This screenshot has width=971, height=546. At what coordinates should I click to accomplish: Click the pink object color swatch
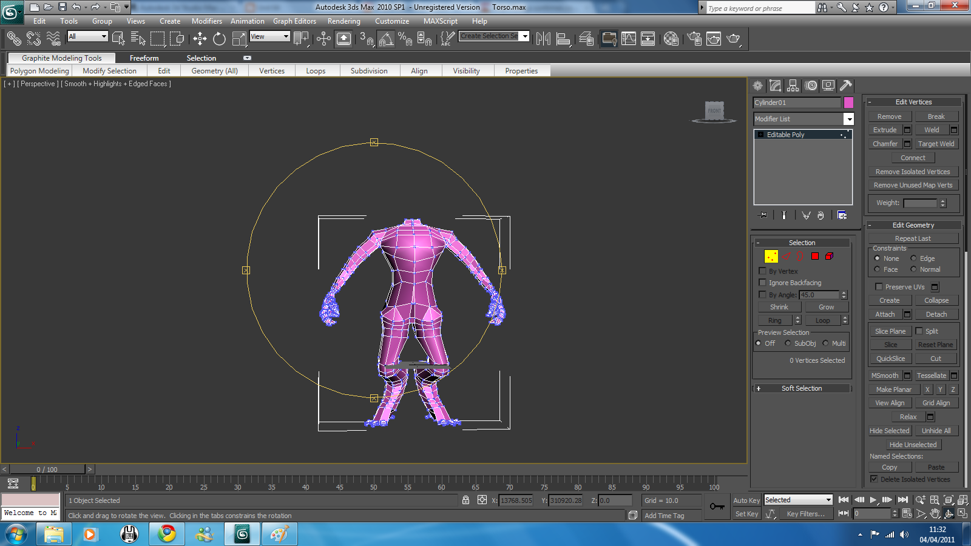(848, 103)
